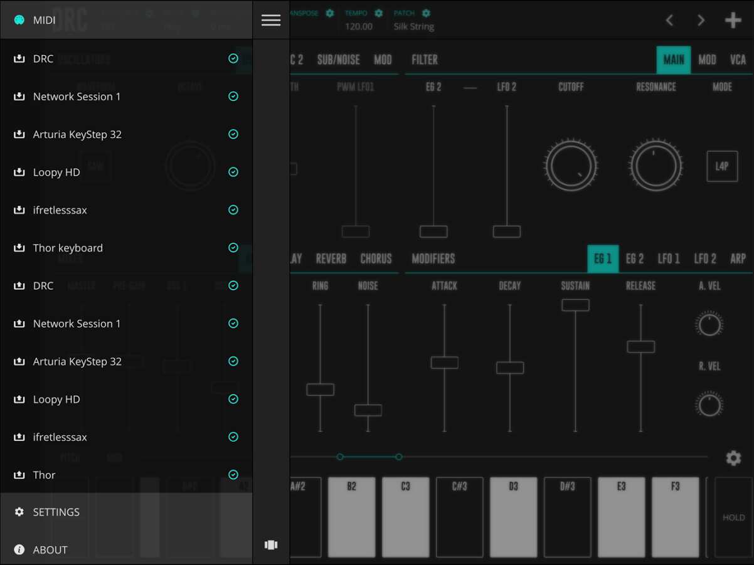The image size is (754, 565).
Task: Toggle the checkmark for DRC MIDI input
Action: (x=233, y=58)
